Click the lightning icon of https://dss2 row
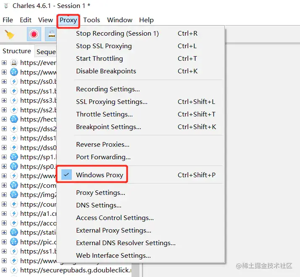 pyautogui.click(x=14, y=129)
